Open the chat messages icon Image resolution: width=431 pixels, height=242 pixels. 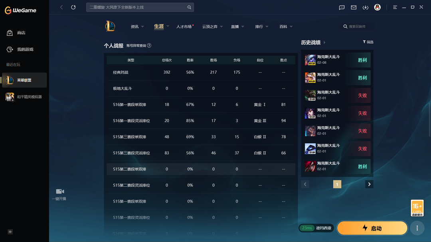(x=342, y=7)
